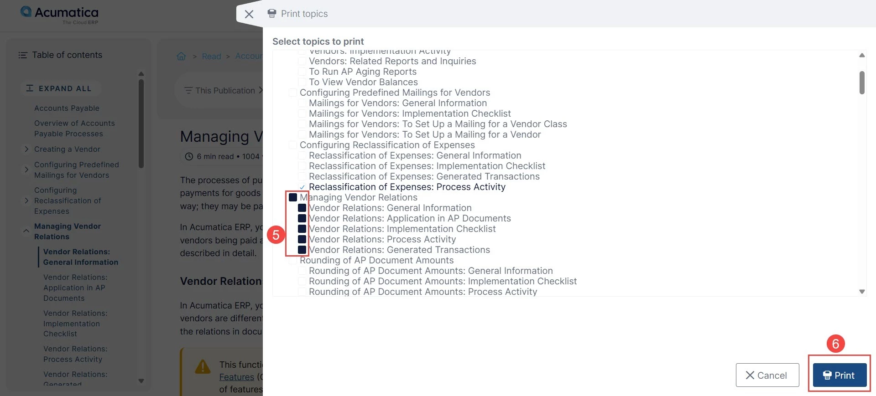The image size is (876, 396).
Task: Click the topics list scrollbar down arrow
Action: pos(862,292)
